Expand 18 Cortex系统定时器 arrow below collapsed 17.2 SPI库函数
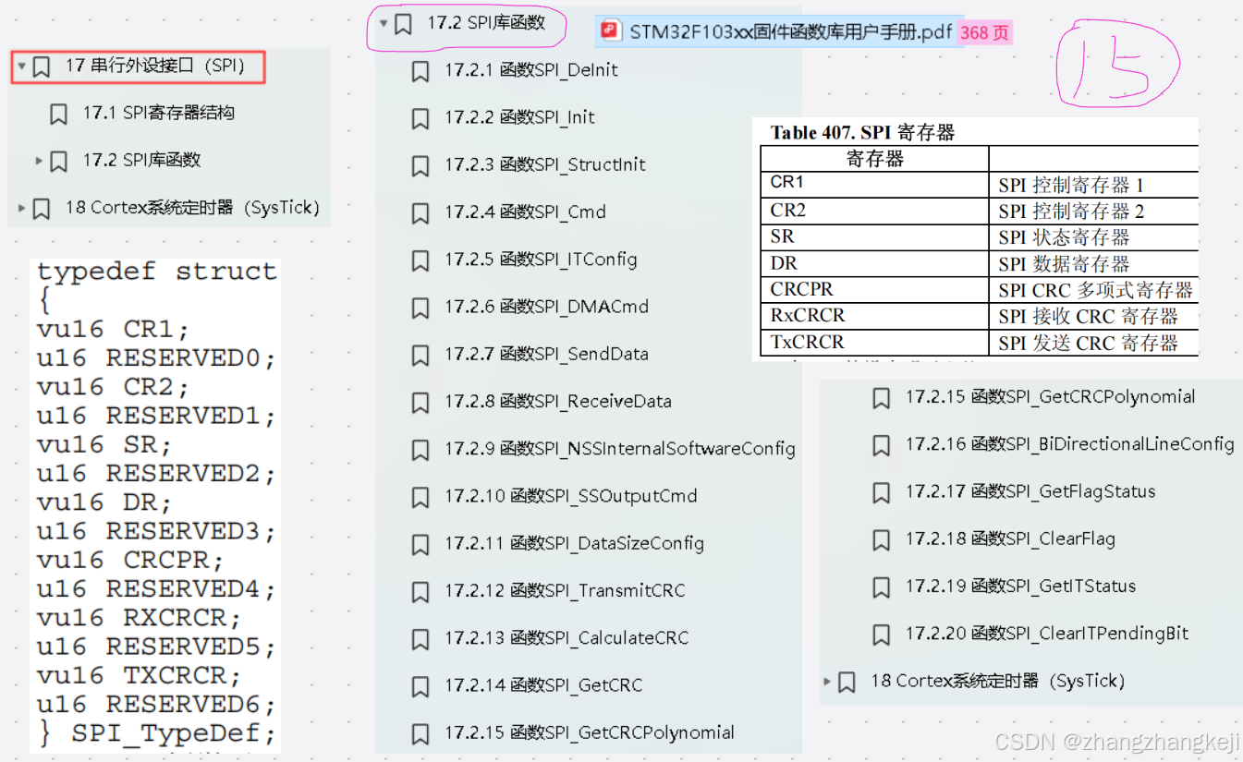Screen dimensions: 1243x762 click(21, 208)
